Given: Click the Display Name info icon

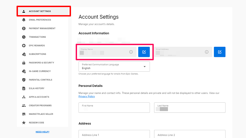Looking at the screenshot, I should click(x=131, y=52).
